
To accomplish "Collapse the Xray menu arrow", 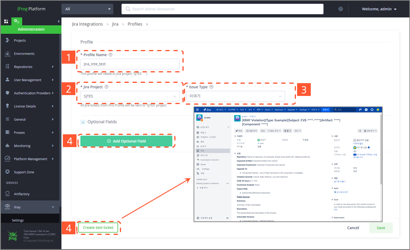I will (x=53, y=207).
